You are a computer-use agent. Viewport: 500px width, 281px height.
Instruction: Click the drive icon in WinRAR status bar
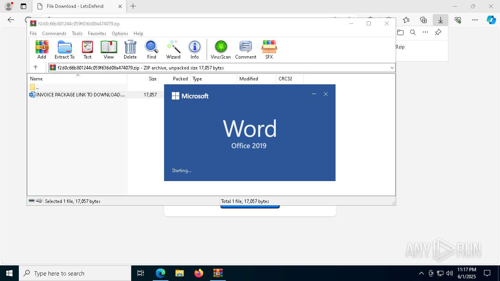32,201
